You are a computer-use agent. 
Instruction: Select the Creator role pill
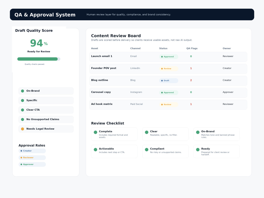coord(32,151)
